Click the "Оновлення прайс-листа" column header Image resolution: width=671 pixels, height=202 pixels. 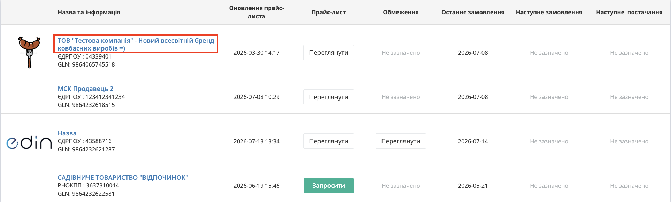click(256, 12)
